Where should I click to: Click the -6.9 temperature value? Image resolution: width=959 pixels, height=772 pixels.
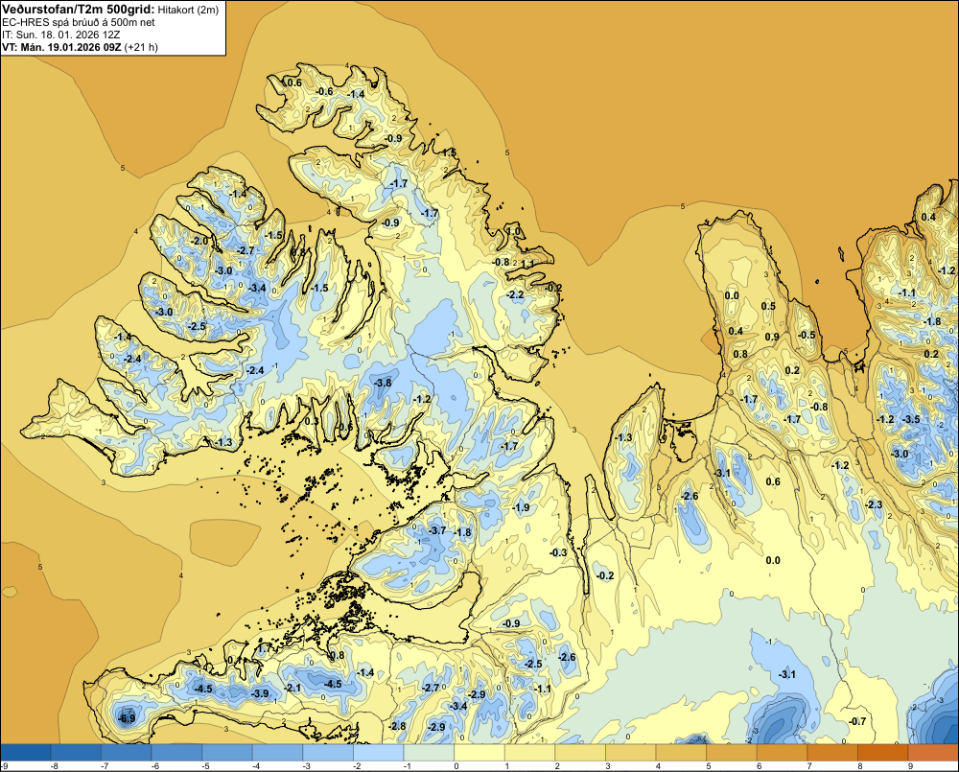(x=127, y=718)
